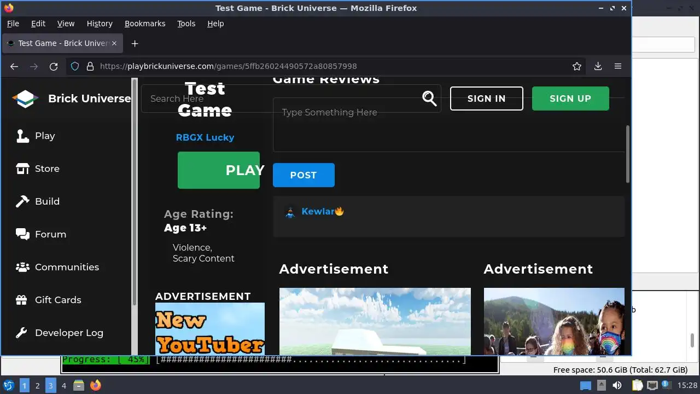700x394 pixels.
Task: Click the green PLAY button
Action: click(219, 170)
